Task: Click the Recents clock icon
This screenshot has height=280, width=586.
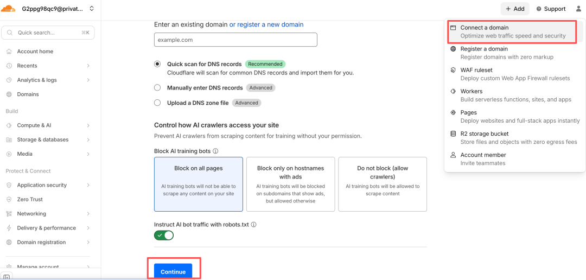Action: (9, 66)
